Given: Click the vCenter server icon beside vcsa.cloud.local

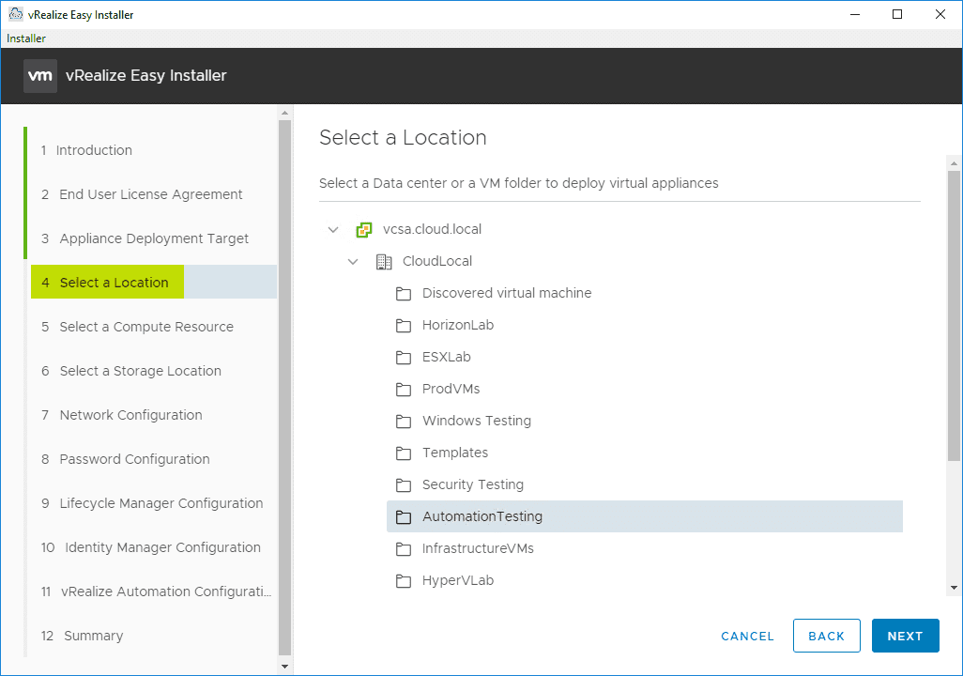Looking at the screenshot, I should click(x=364, y=229).
